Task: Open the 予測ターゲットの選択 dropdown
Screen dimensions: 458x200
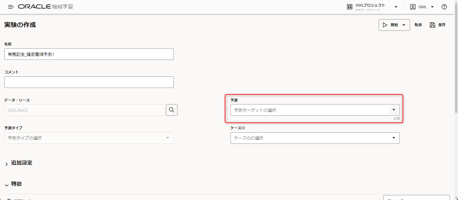Action: point(315,110)
